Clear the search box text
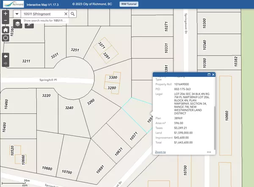254x187 pixels. (66, 14)
